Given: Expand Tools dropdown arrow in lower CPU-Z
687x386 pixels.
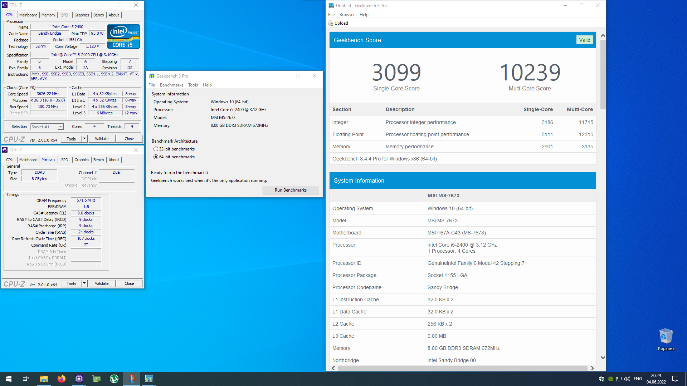Looking at the screenshot, I should 84,283.
